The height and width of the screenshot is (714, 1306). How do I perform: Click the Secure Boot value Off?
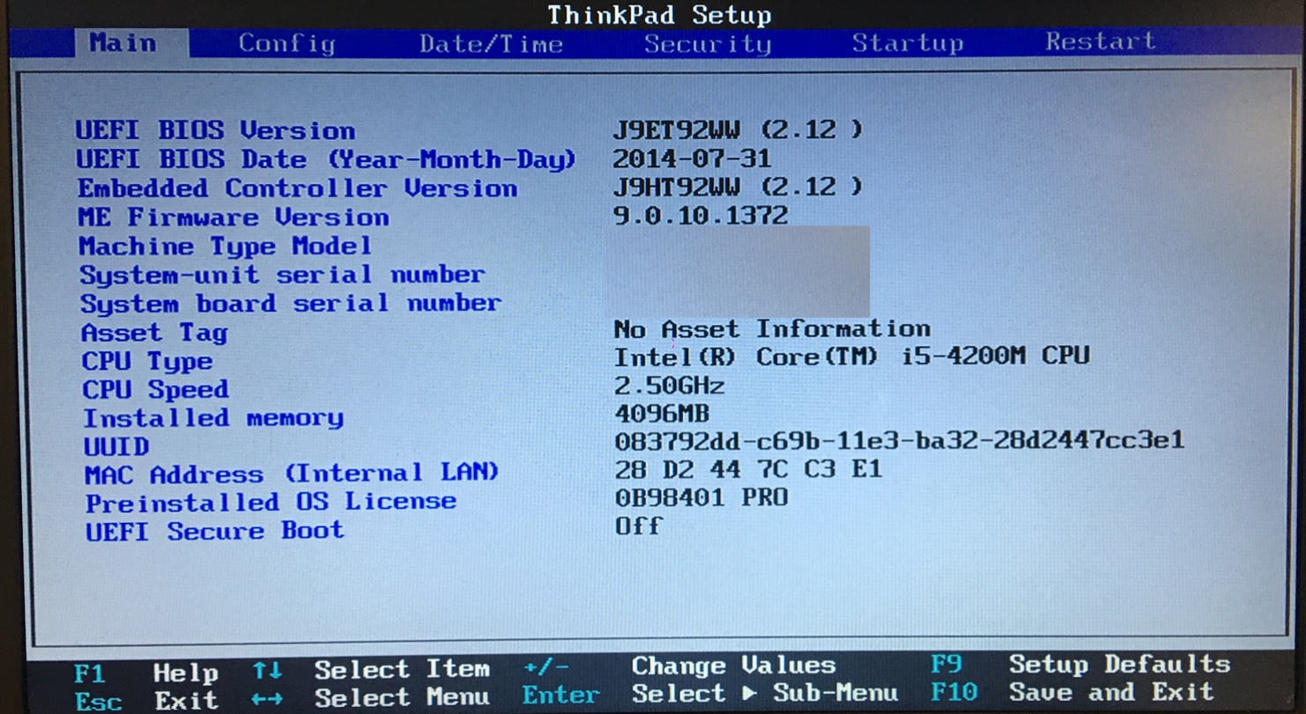click(x=638, y=526)
